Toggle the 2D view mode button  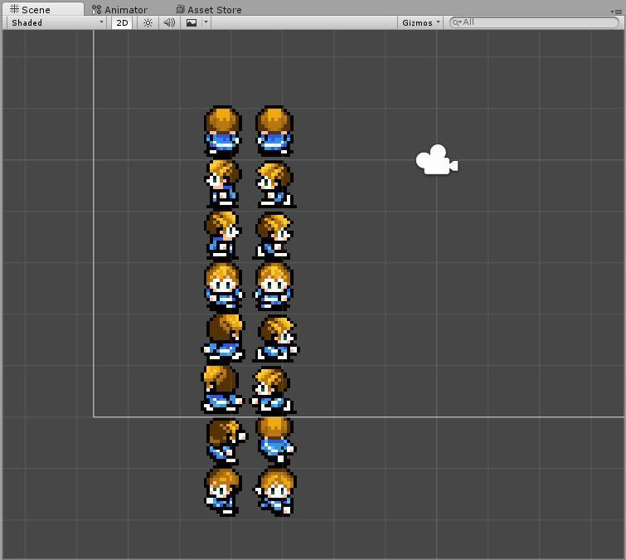(x=122, y=22)
